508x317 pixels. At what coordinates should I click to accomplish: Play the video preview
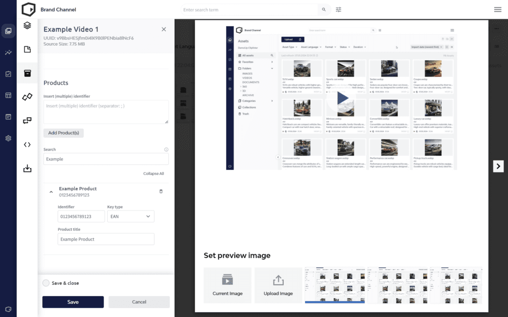(x=342, y=99)
